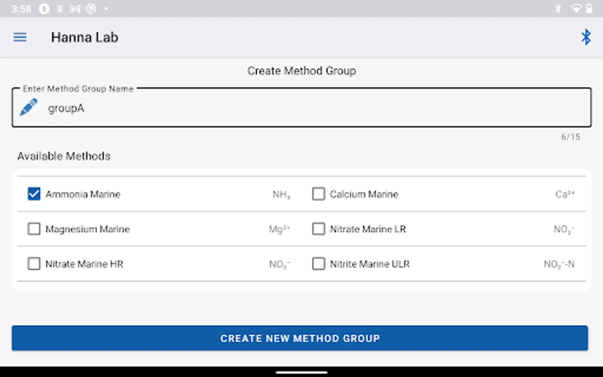The height and width of the screenshot is (377, 603).
Task: Tap the Bluetooth icon in app bar
Action: click(x=586, y=37)
